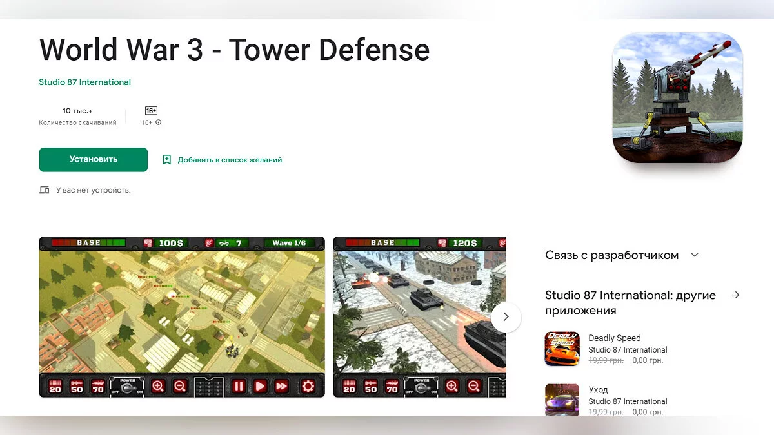
Task: Click the 100$ money indicator
Action: (x=166, y=243)
